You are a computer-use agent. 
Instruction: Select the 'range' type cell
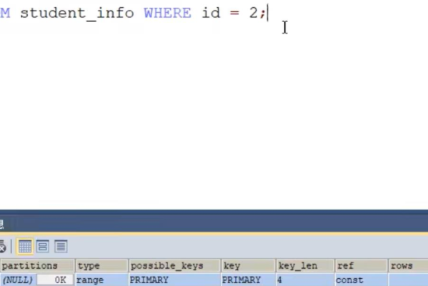(x=101, y=280)
